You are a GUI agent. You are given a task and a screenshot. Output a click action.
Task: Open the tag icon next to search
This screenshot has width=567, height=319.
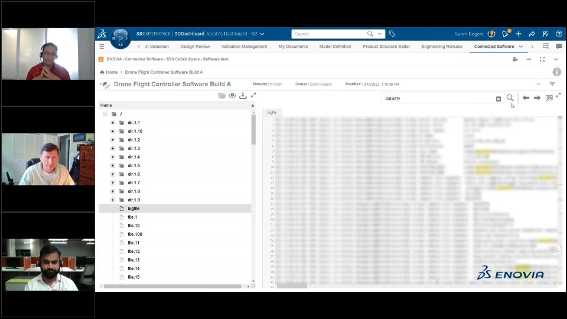coord(392,34)
